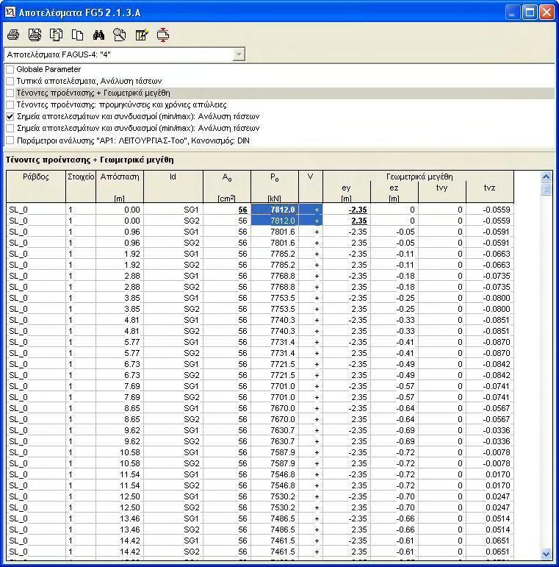Viewport: 559px width, 567px height.
Task: Click the distance 14.42 in SG2 row
Action: click(x=129, y=552)
